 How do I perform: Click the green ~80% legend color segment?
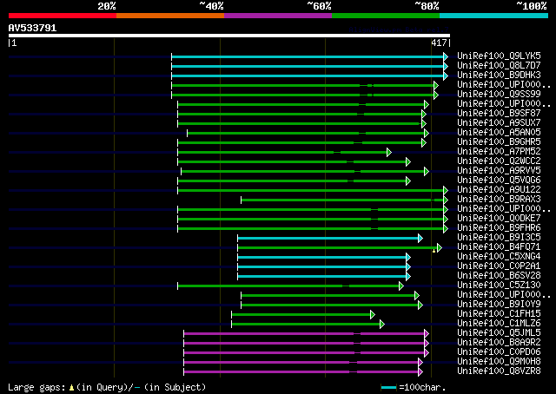tap(386, 16)
